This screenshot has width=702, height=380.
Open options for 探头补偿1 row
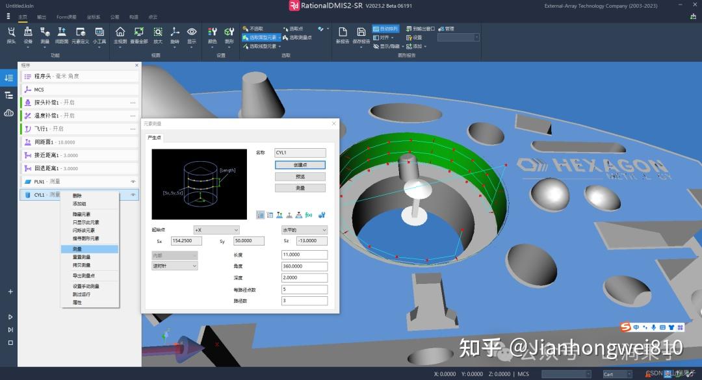133,103
